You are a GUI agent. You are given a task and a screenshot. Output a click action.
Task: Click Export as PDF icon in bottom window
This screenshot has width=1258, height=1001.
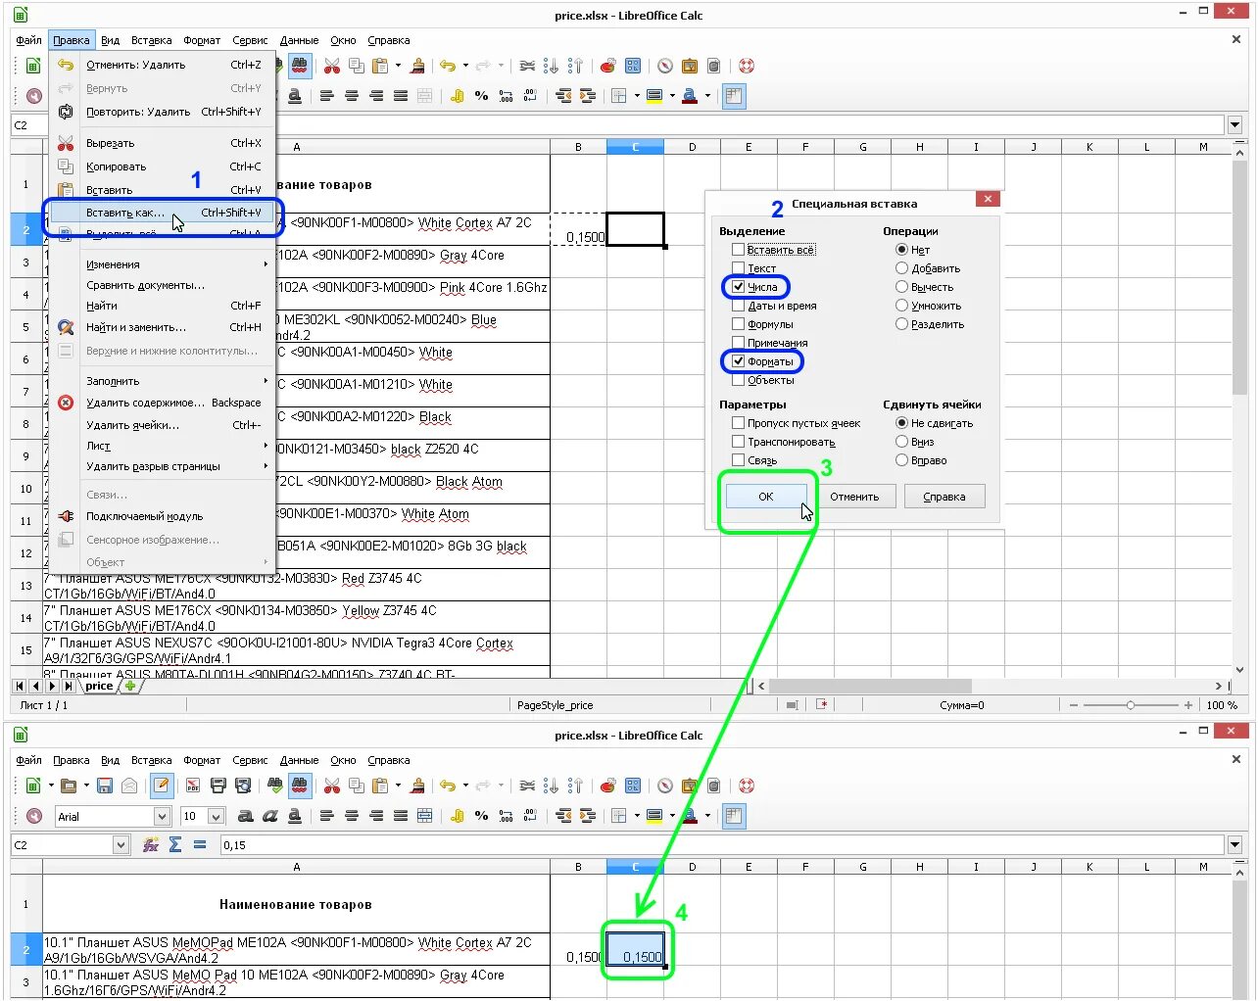(193, 786)
